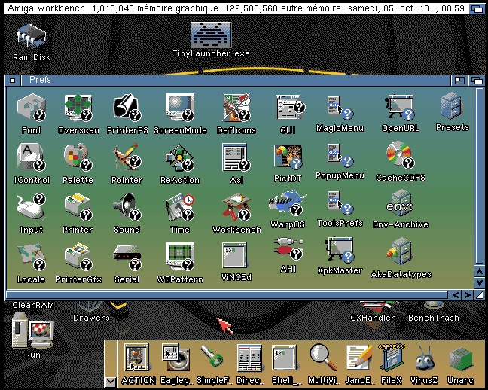The height and width of the screenshot is (390, 488).
Task: Open the AHI audio icon
Action: click(288, 249)
